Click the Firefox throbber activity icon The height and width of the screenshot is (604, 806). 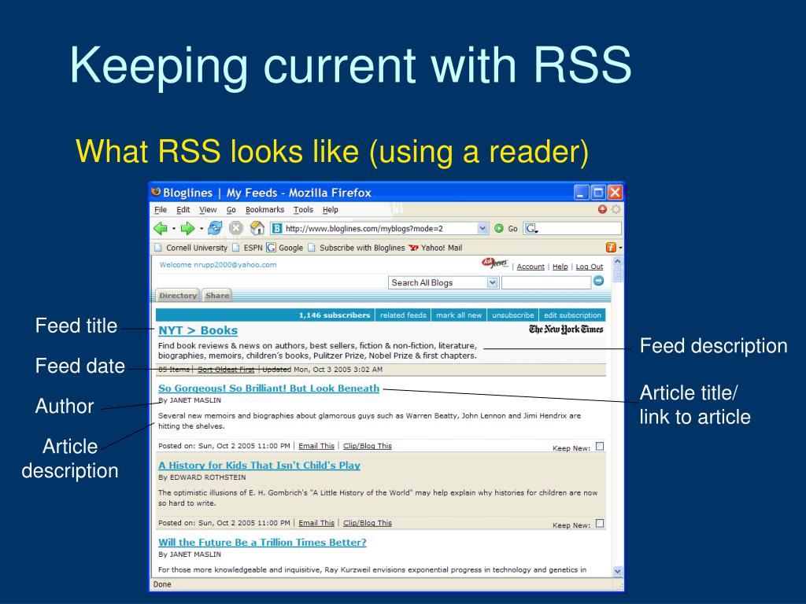616,209
